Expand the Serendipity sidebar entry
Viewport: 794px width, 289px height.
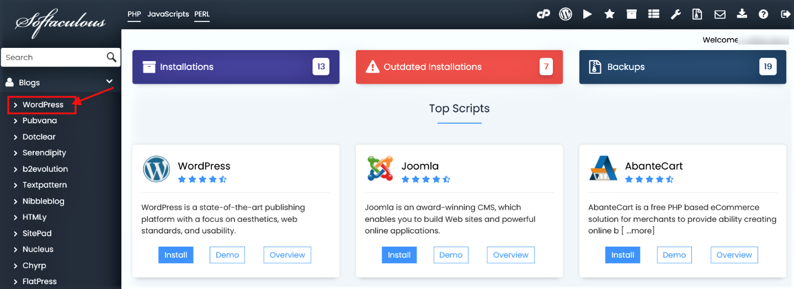click(x=44, y=153)
